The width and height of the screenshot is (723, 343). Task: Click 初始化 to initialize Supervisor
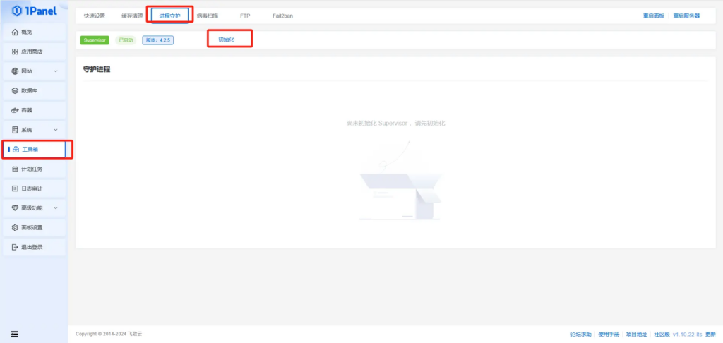click(x=226, y=40)
